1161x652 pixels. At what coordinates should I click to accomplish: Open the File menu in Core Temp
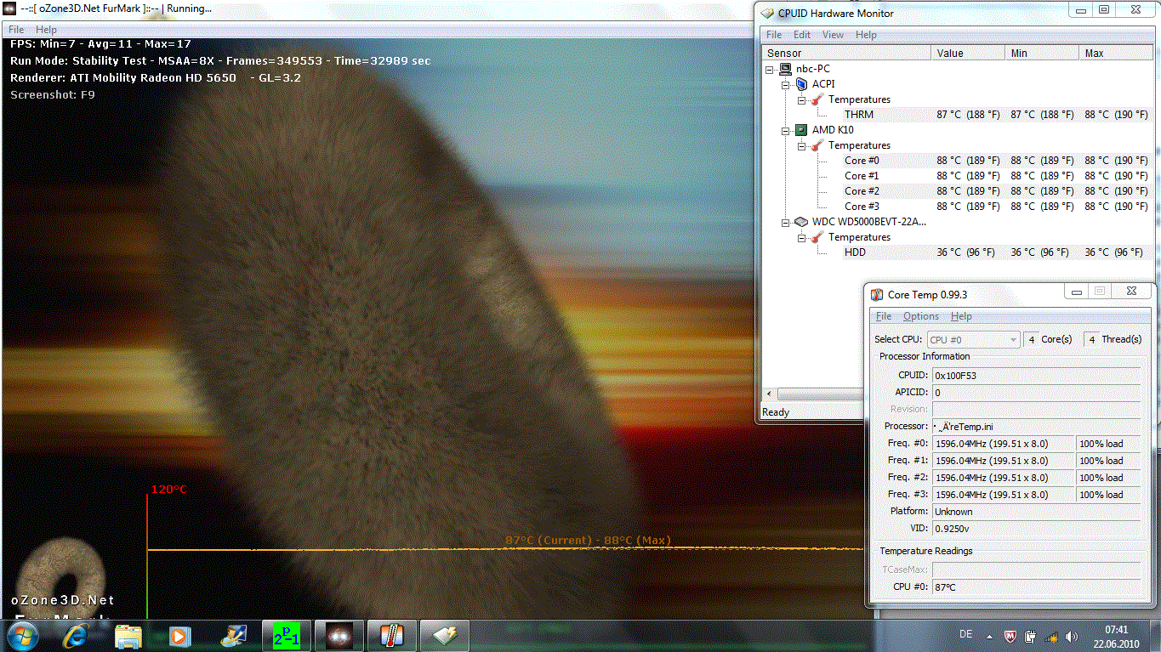coord(884,316)
